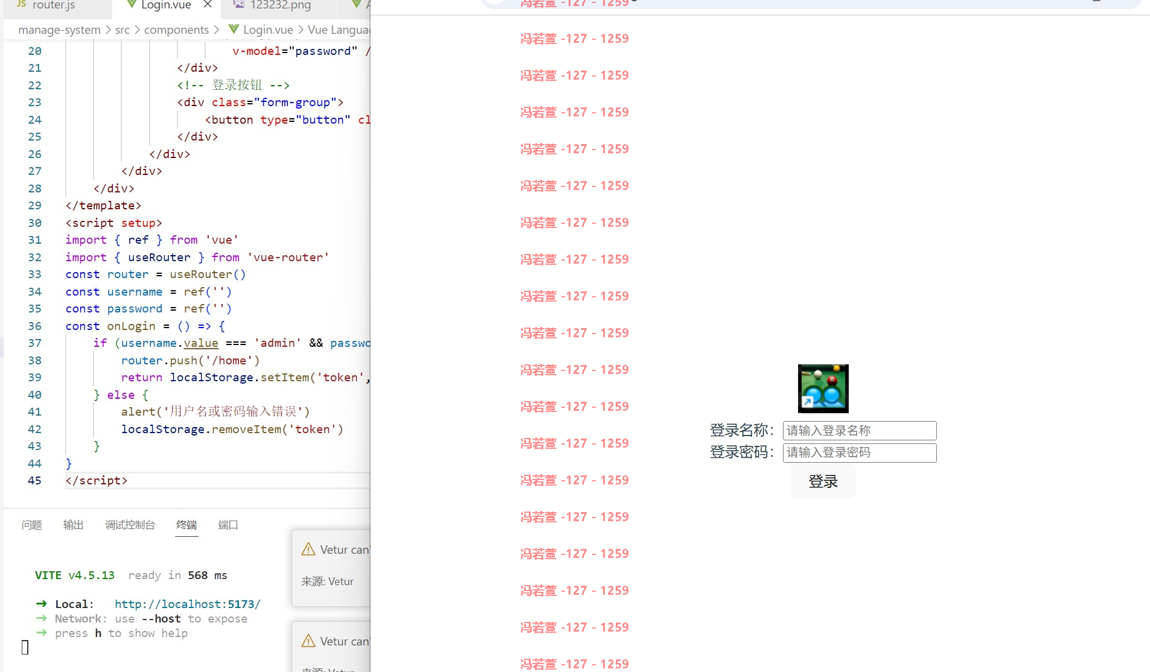Screen dimensions: 1150x672
Task: Click src in the breadcrumb path
Action: click(x=122, y=30)
